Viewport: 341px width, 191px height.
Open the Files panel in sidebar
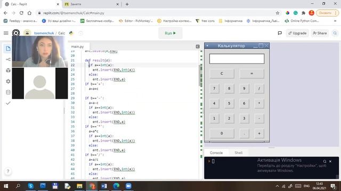tap(9, 48)
